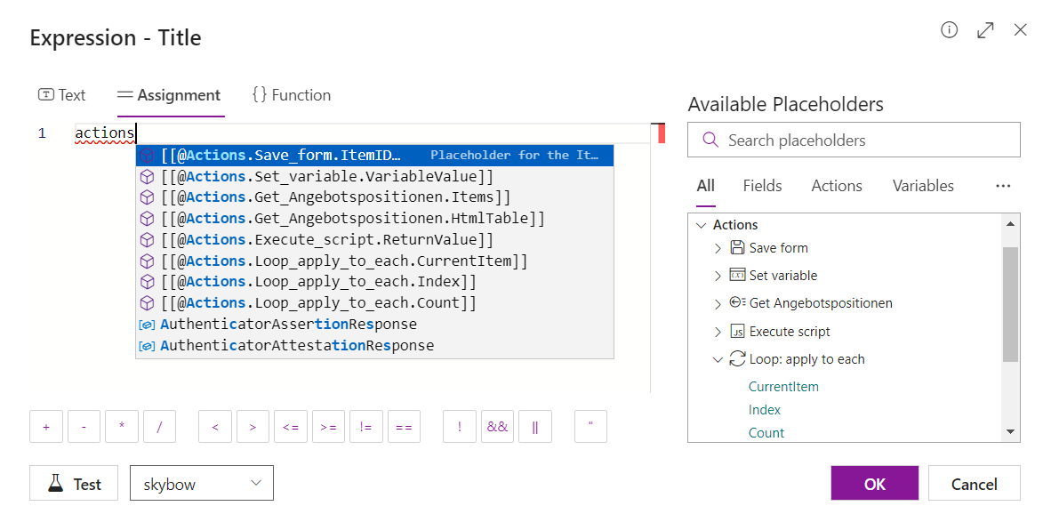Insert the not-equal operator
The image size is (1051, 522).
coord(366,427)
